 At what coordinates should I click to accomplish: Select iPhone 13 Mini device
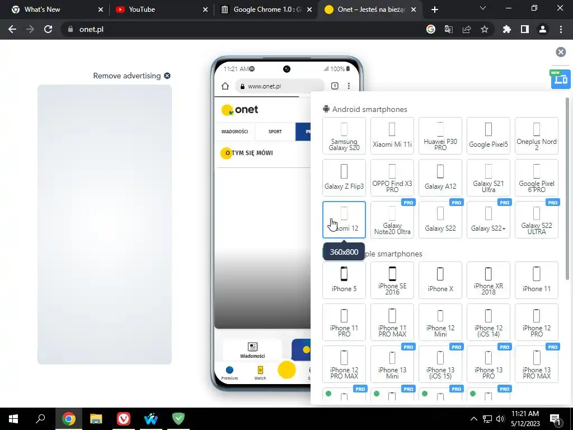392,364
